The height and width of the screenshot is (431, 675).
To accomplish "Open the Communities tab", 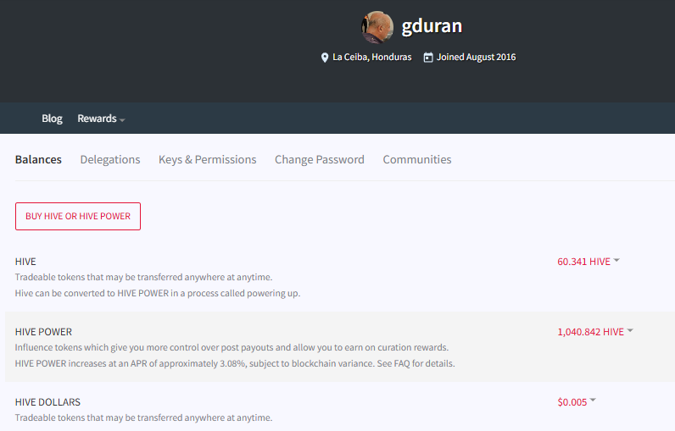I will pos(417,159).
